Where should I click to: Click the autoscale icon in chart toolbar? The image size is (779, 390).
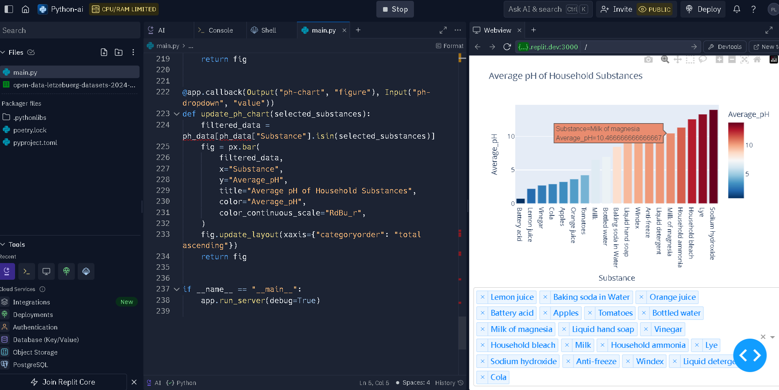click(744, 60)
